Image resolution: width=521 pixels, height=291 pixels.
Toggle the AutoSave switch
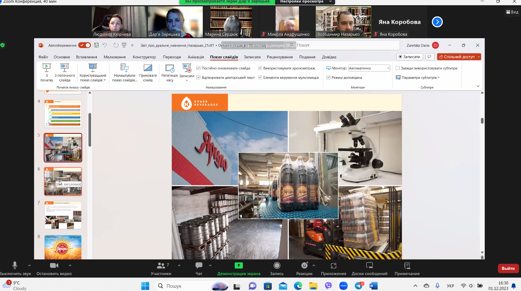coord(84,45)
